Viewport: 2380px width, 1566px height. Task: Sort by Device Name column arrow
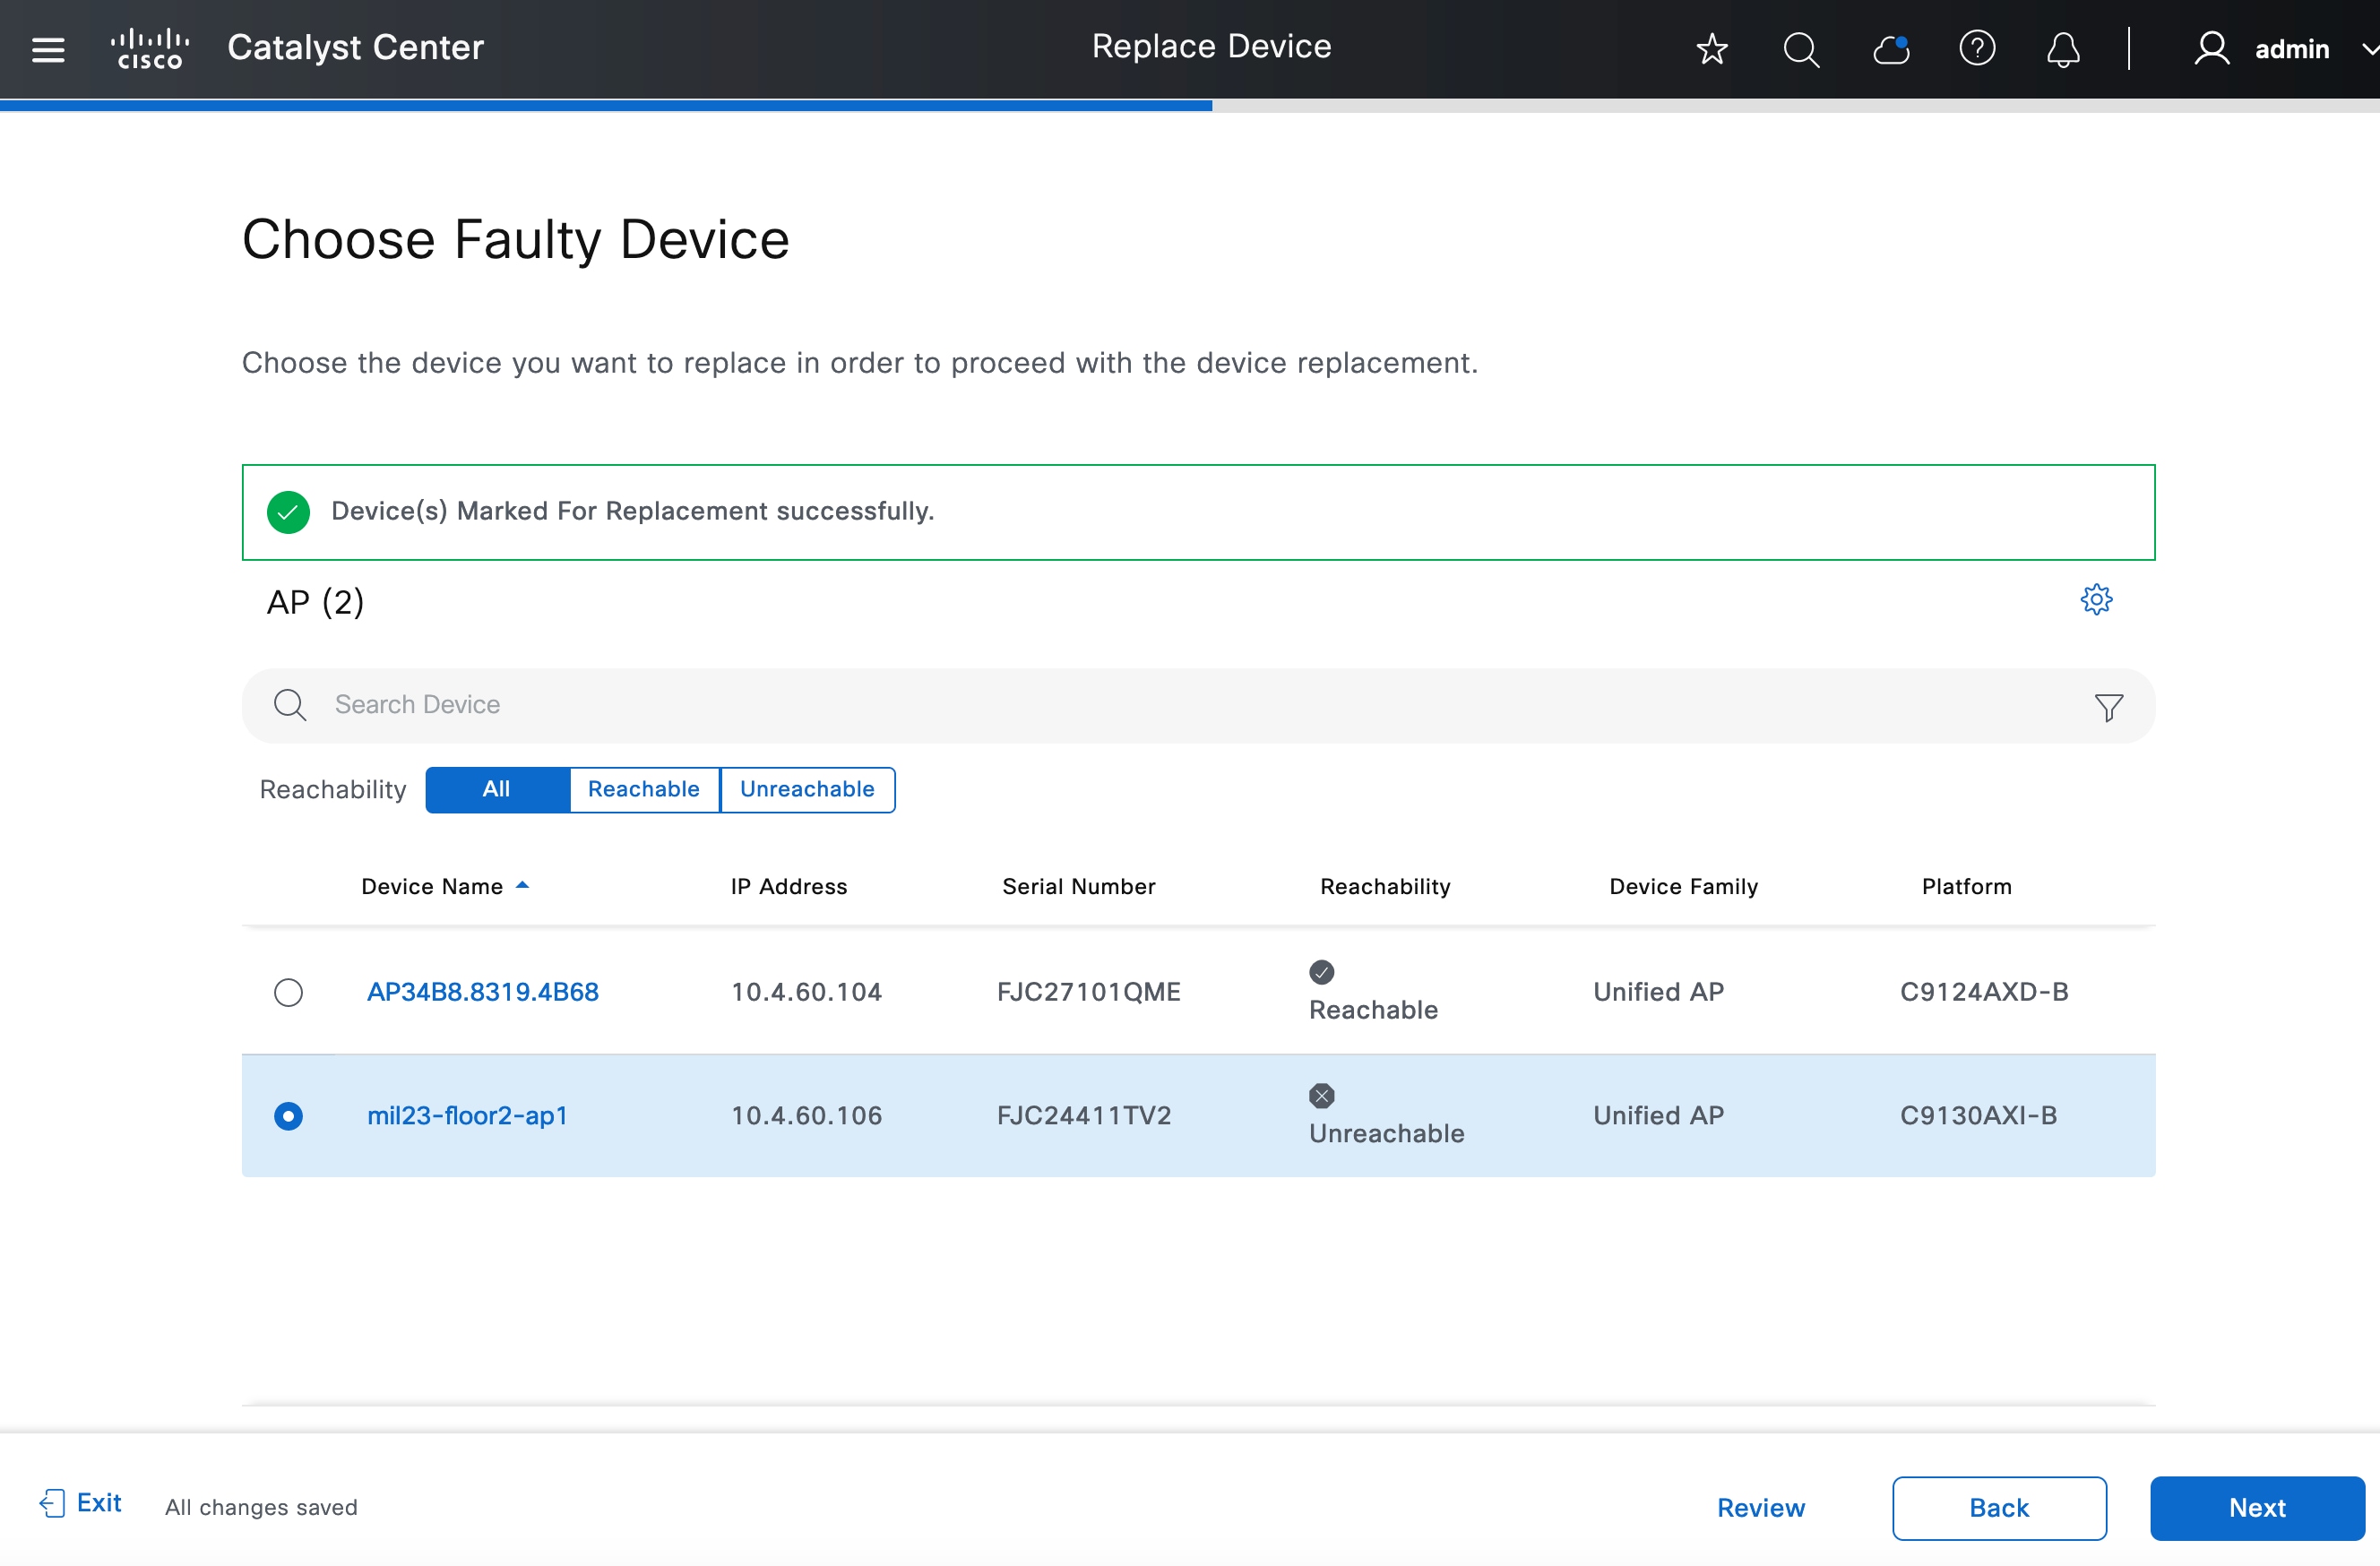point(522,886)
